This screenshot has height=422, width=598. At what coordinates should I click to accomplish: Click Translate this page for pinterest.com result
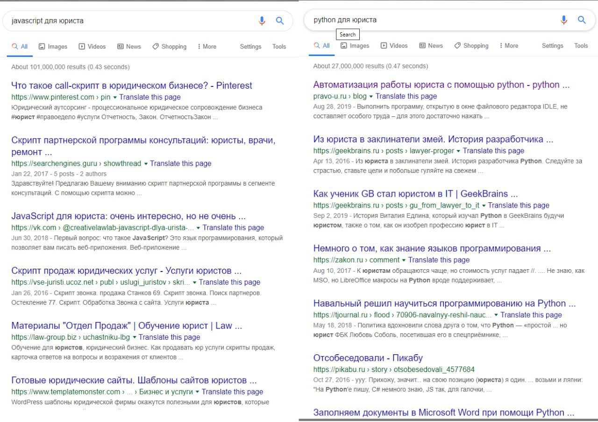click(x=150, y=97)
